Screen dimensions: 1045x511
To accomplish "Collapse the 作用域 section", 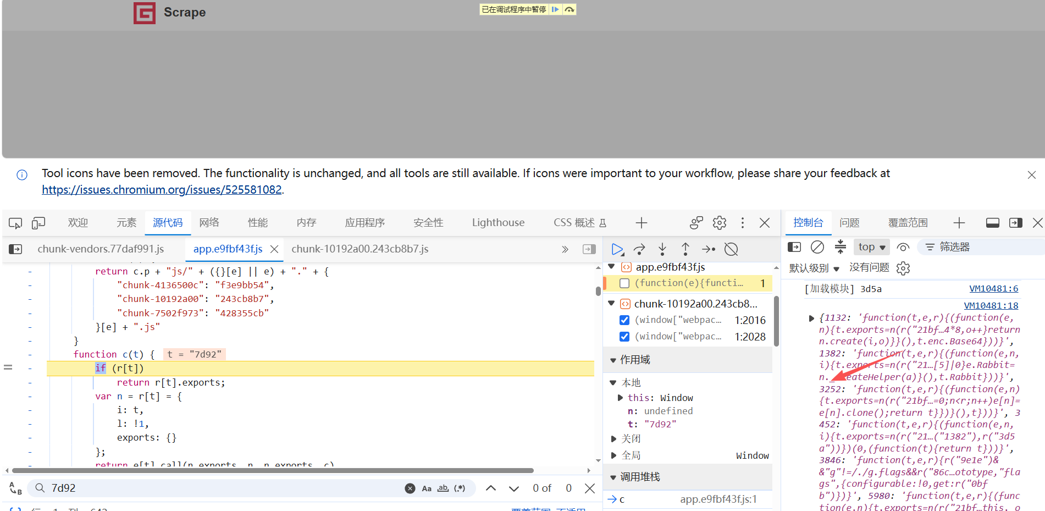I will point(613,360).
